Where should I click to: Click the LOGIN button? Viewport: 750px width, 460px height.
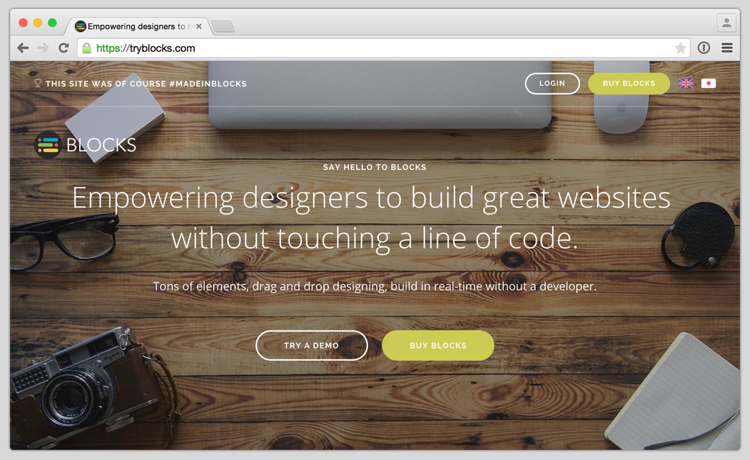click(552, 84)
